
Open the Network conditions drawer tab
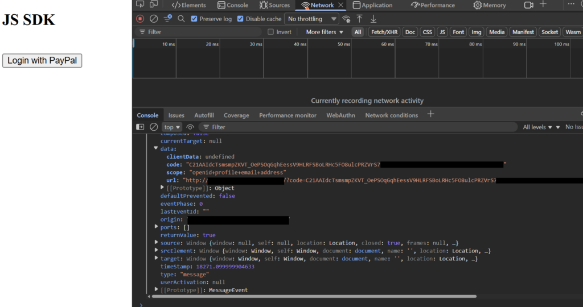coord(391,115)
